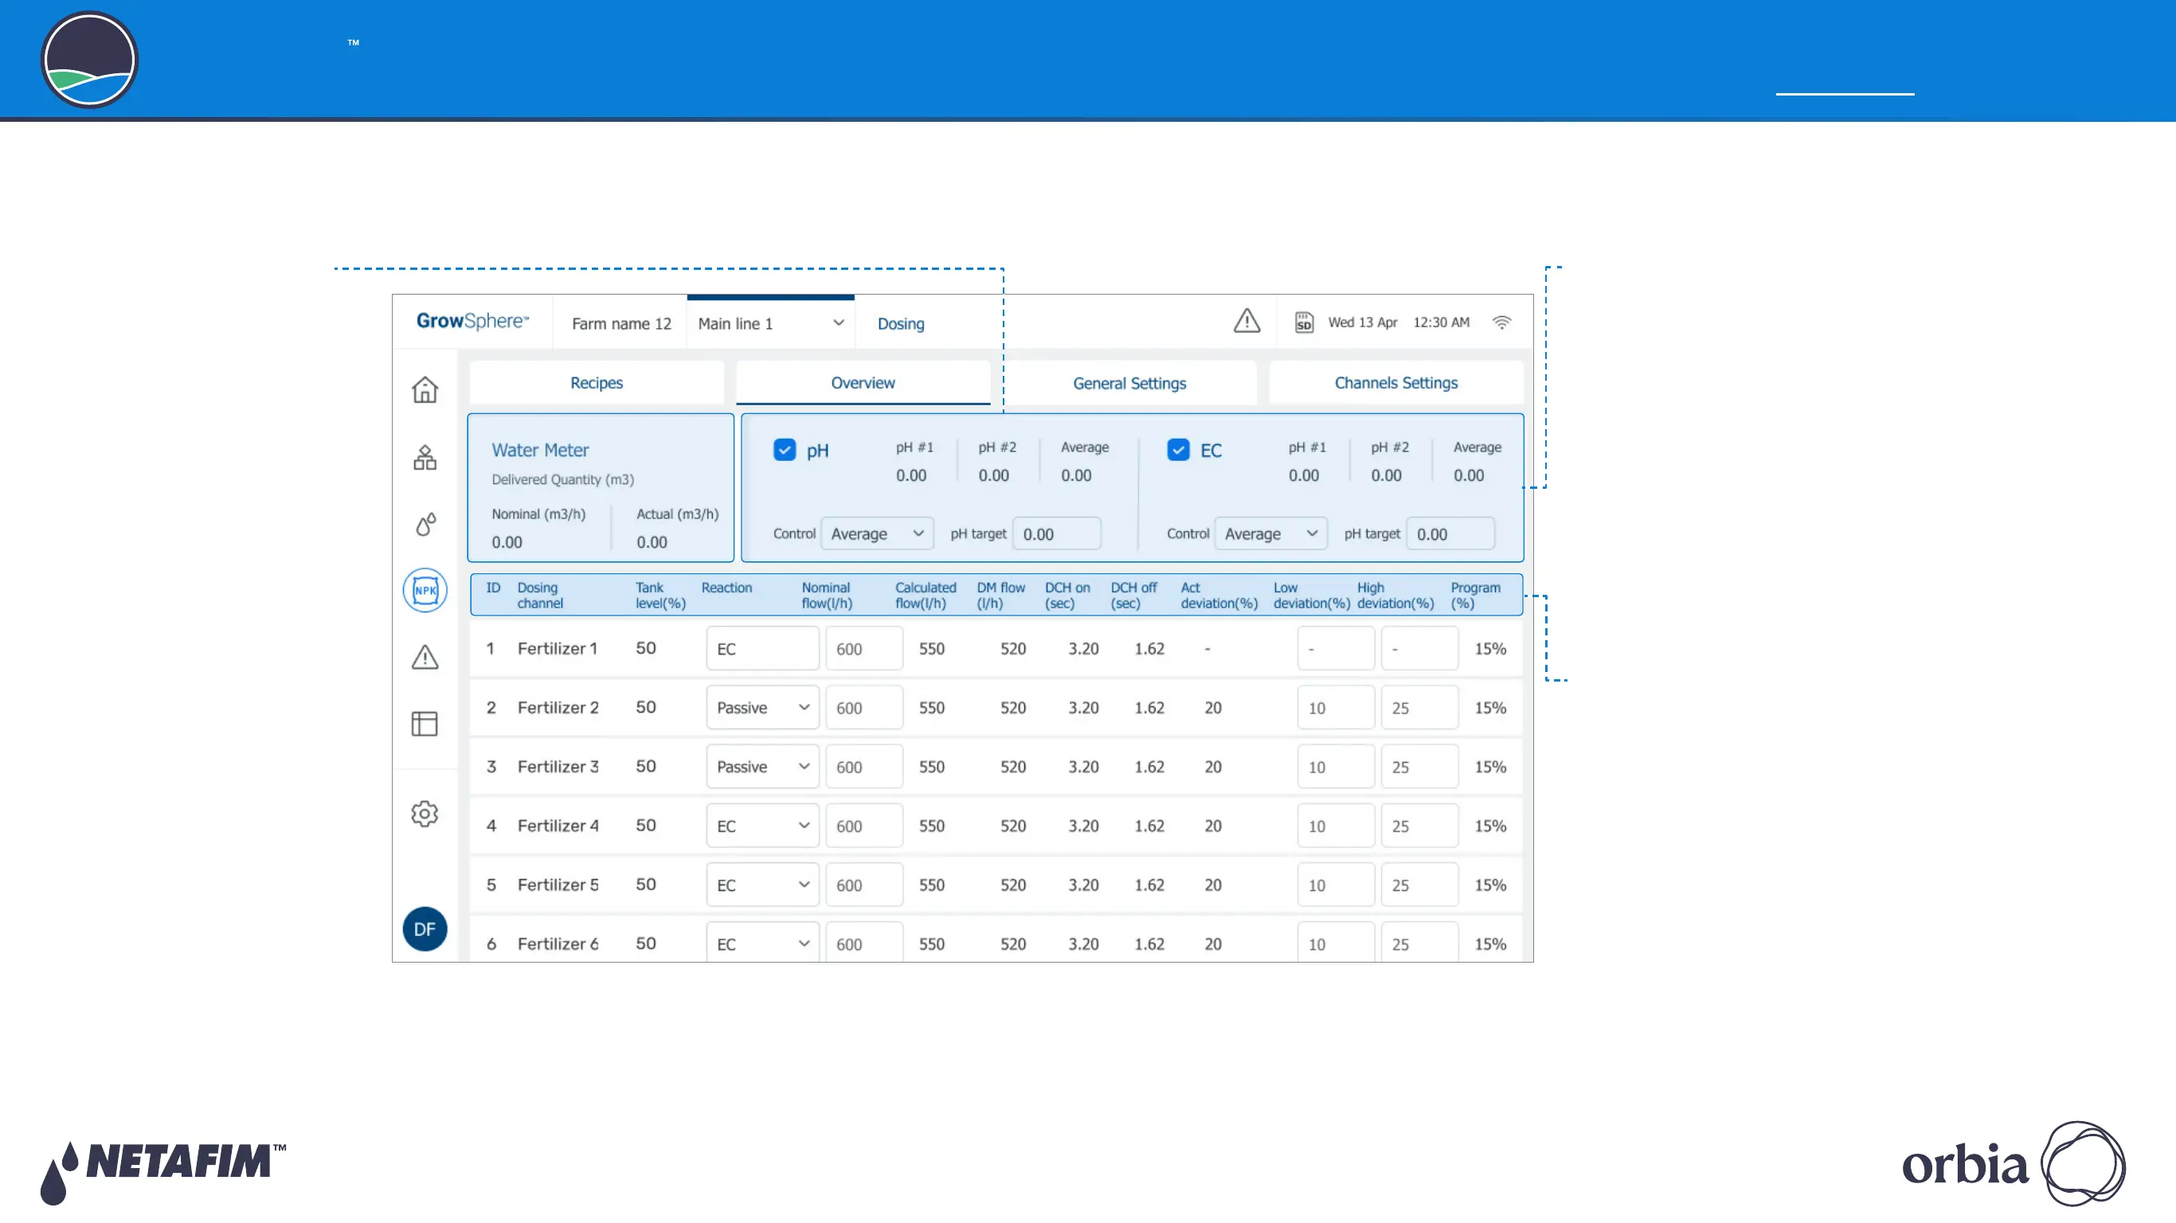Open Fertilizer 6 Reaction dropdown
2176x1223 pixels.
click(x=762, y=943)
